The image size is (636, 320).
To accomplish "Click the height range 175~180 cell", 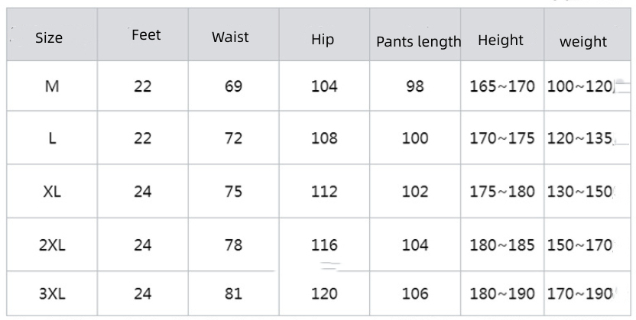I will pyautogui.click(x=502, y=191).
